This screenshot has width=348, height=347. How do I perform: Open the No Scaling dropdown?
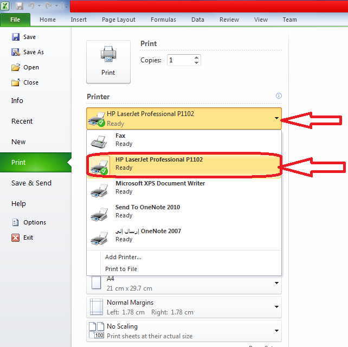(184, 331)
